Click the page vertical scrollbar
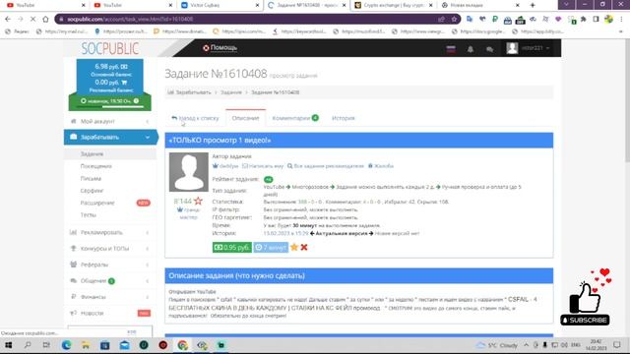 tap(627, 100)
